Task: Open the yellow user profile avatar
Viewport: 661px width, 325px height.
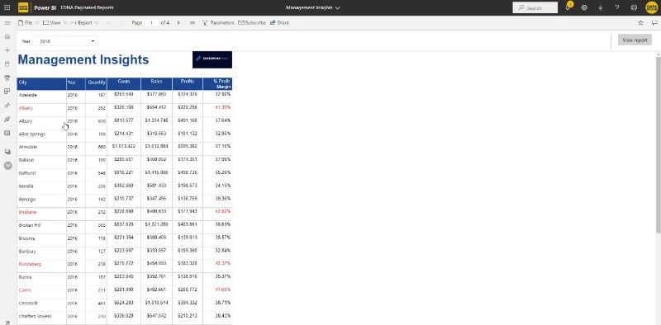Action: (x=651, y=7)
